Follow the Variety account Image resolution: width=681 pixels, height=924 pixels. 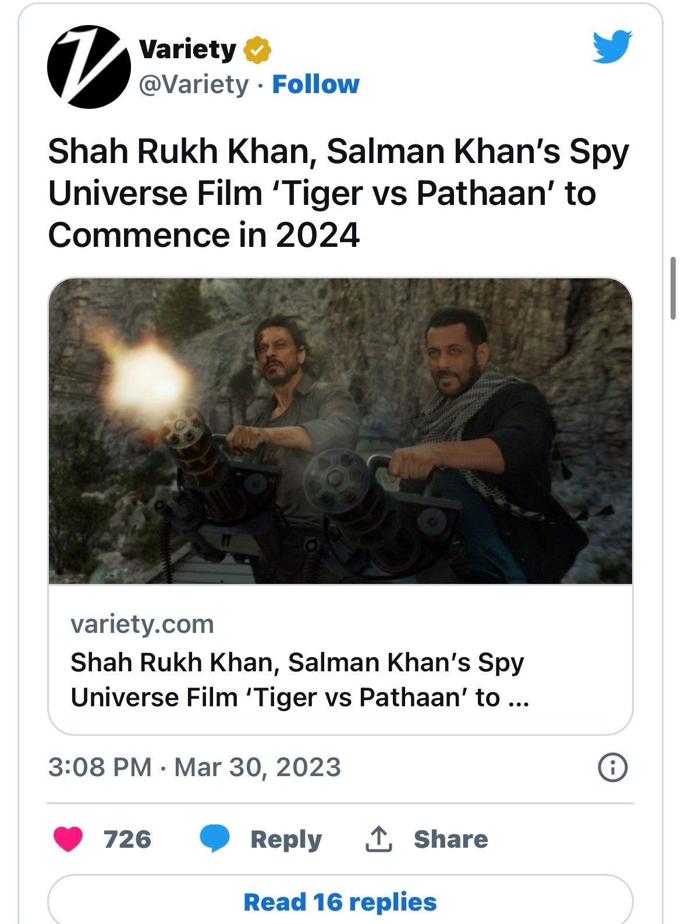(x=315, y=84)
